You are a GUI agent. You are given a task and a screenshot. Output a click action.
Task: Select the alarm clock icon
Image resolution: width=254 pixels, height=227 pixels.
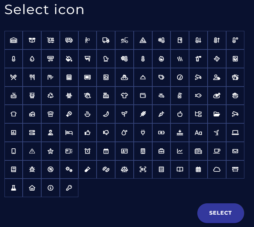87,151
